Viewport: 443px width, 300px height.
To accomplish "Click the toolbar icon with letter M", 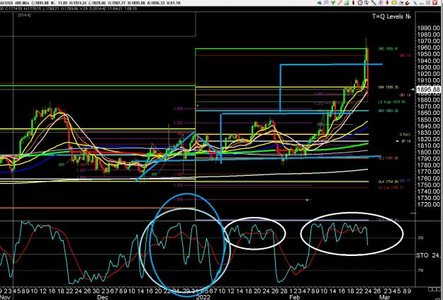I will (x=401, y=3).
